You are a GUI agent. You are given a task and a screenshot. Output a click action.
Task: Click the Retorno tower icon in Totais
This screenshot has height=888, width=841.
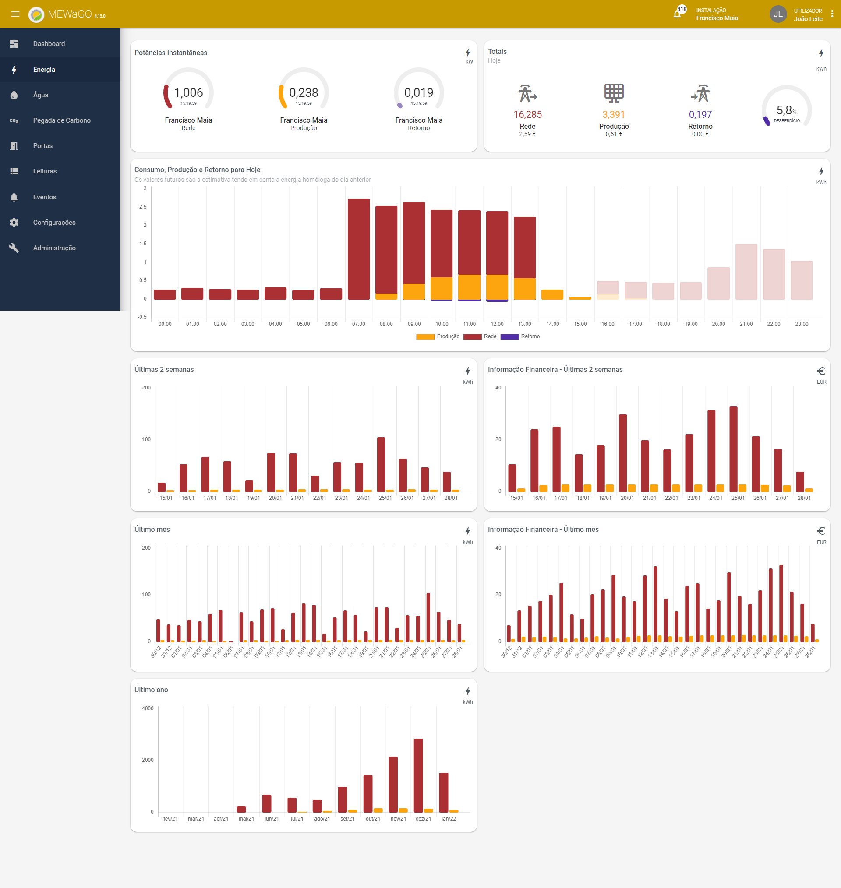(700, 93)
